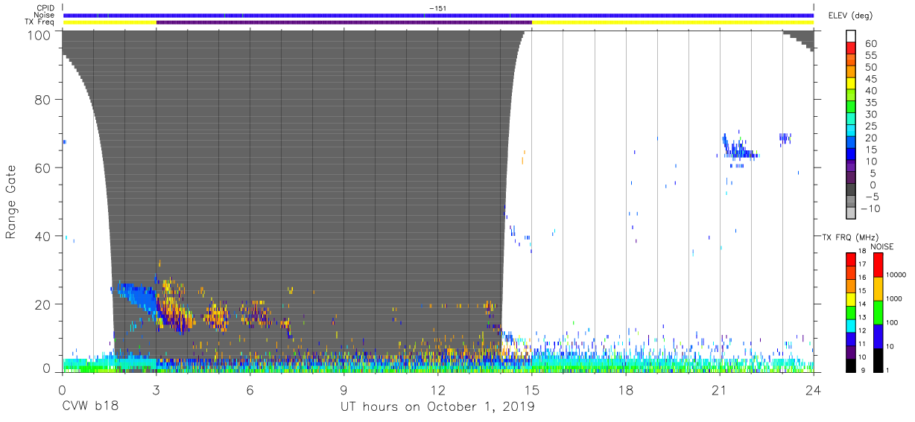Click the blue Noise strip above the plot
The width and height of the screenshot is (915, 422).
click(438, 16)
